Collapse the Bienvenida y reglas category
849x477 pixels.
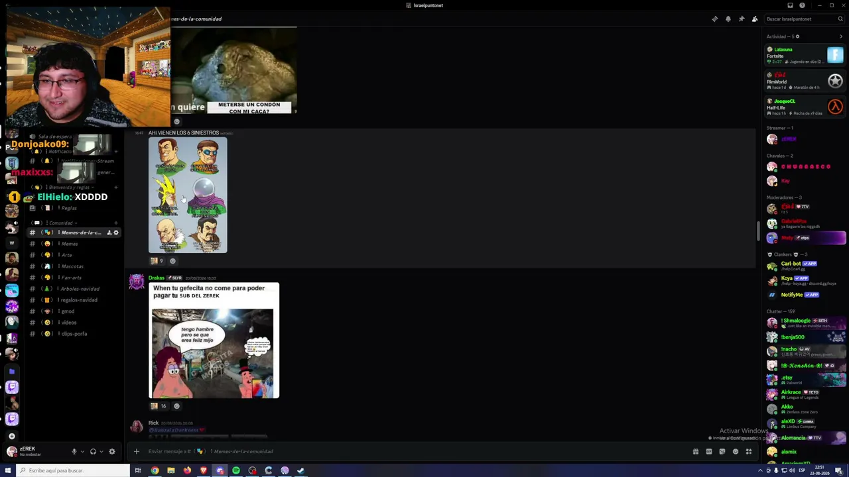[63, 187]
